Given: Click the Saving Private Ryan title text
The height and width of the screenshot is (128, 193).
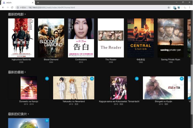Looking at the screenshot, I should click(x=171, y=59).
